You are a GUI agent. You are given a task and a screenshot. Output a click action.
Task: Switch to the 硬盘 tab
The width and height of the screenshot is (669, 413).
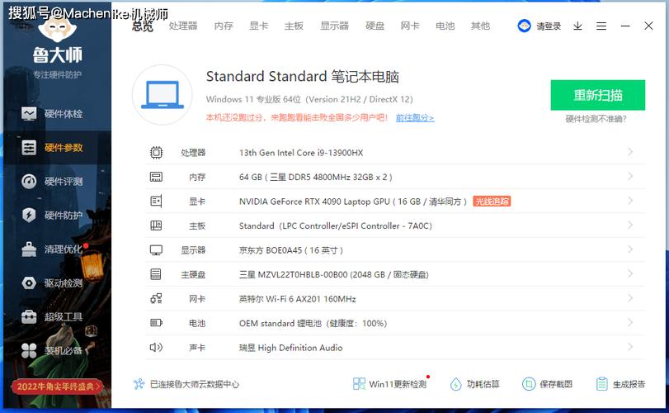375,26
